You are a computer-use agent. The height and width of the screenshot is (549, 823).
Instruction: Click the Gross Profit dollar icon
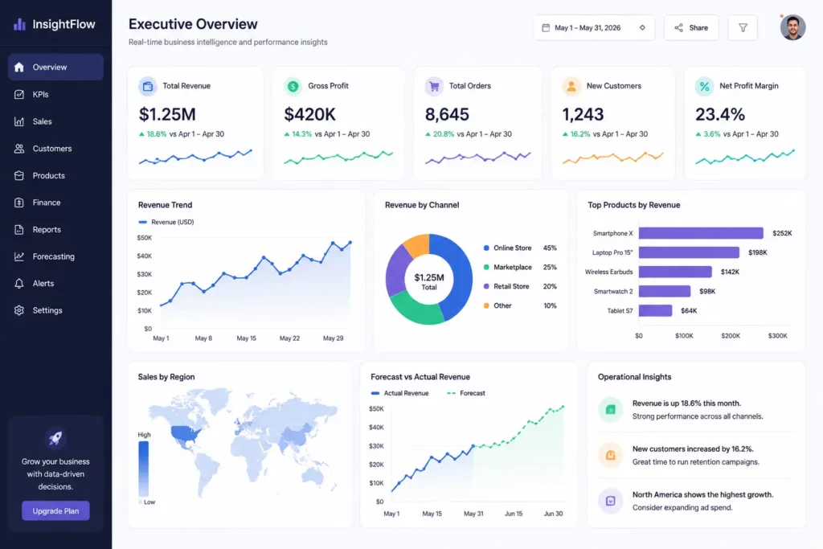[x=293, y=86]
